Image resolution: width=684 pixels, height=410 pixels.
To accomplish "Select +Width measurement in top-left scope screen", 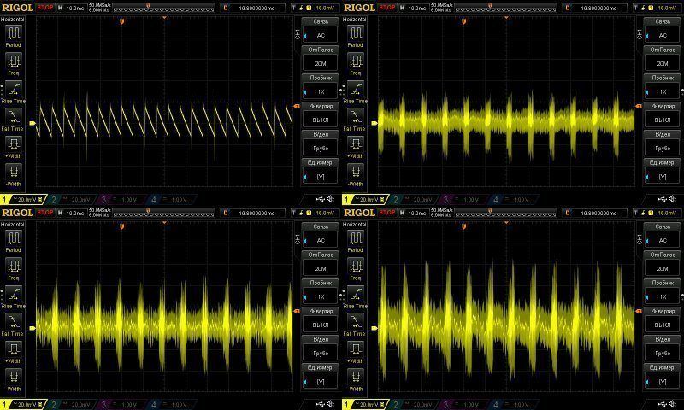I will pyautogui.click(x=14, y=143).
